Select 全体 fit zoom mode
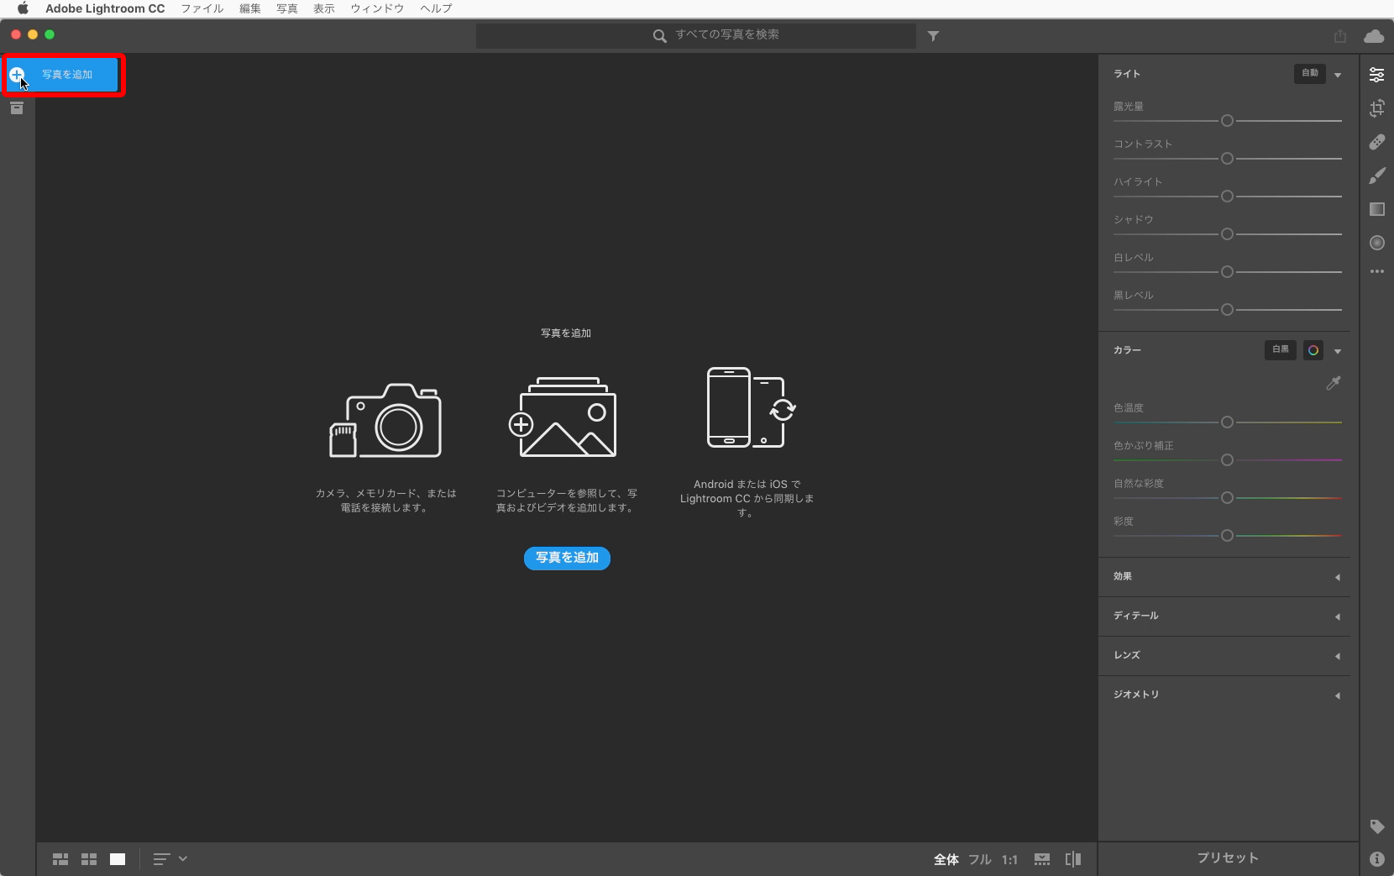The image size is (1394, 876). coord(946,859)
